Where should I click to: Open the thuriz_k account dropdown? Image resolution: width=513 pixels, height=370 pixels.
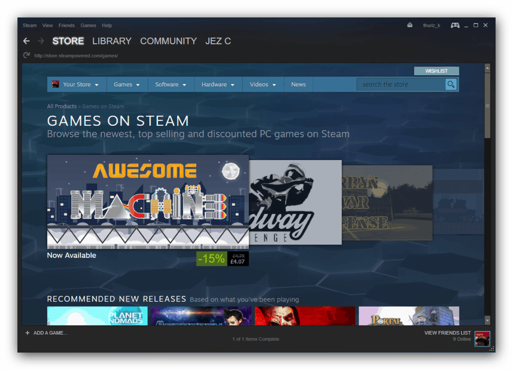click(432, 25)
